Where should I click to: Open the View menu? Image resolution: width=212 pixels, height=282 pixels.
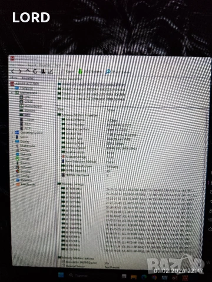point(21,65)
